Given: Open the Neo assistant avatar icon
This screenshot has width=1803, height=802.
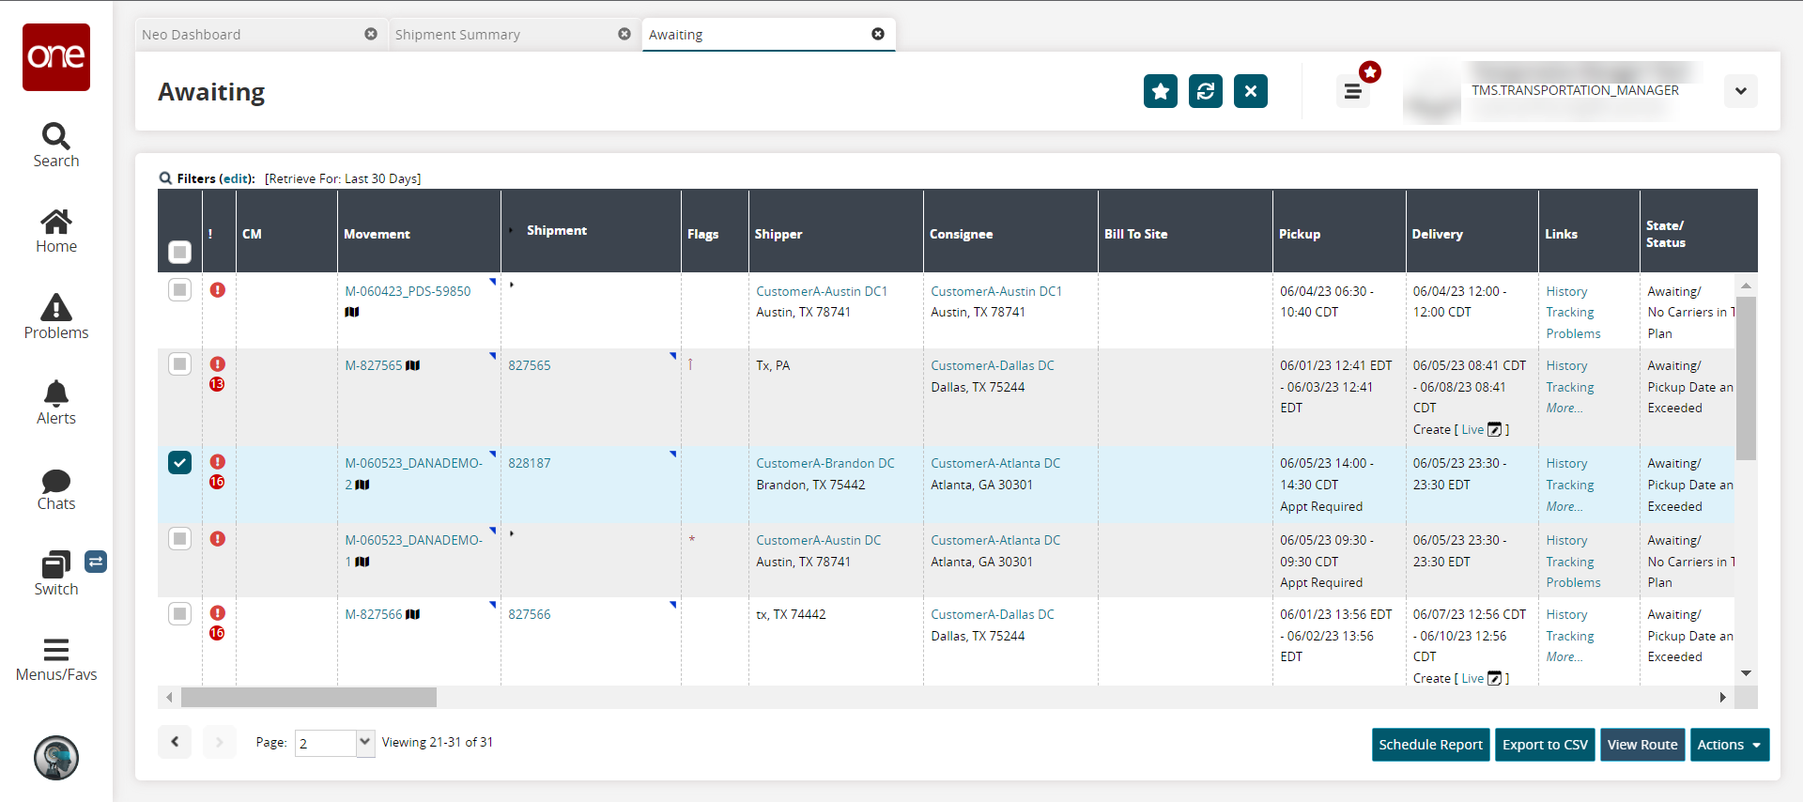Looking at the screenshot, I should point(56,758).
